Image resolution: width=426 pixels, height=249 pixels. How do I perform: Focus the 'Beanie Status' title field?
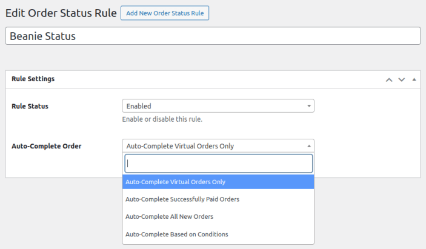coord(213,36)
